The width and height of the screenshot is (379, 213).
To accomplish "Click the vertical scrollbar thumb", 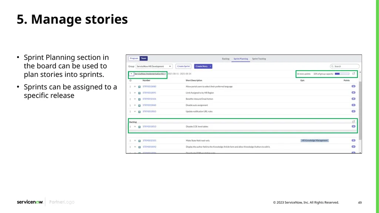I will [x=360, y=111].
